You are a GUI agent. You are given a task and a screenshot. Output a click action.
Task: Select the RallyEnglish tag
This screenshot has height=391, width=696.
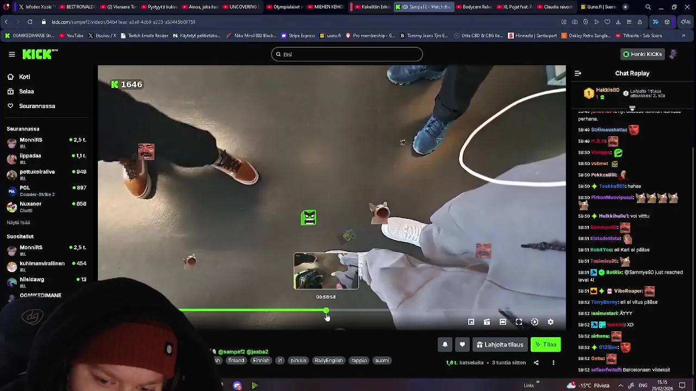pyautogui.click(x=328, y=361)
